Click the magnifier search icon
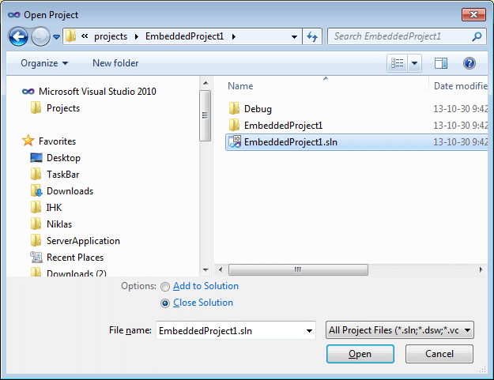 [477, 36]
